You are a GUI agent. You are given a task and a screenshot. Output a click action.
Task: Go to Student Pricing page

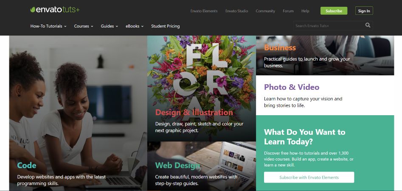(166, 26)
